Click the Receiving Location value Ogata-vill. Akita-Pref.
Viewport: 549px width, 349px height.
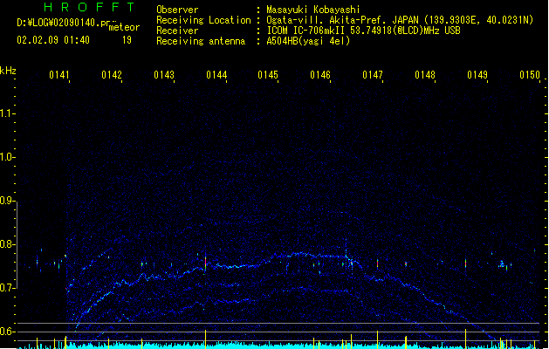326,20
